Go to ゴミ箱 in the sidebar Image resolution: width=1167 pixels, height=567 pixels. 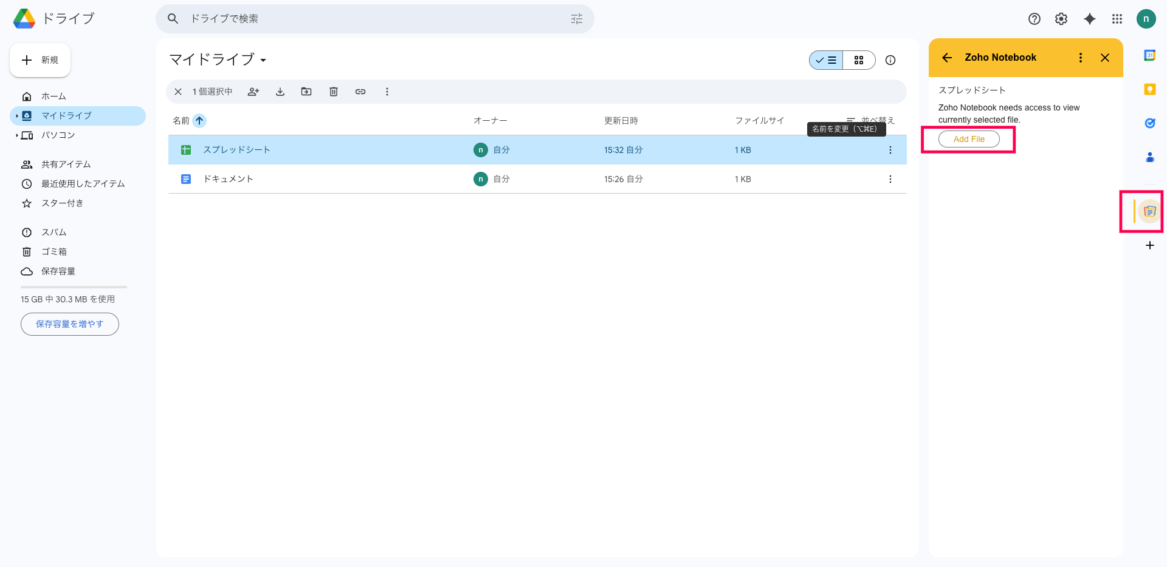pyautogui.click(x=54, y=252)
